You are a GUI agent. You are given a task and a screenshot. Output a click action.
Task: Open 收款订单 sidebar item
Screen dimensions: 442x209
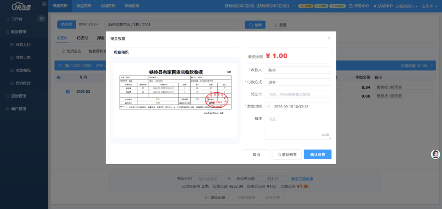[23, 58]
